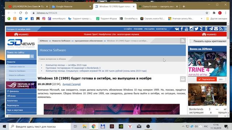Click the Odnoklassniki icon in site header
Viewport: 232px width, 130px height.
[x=206, y=29]
